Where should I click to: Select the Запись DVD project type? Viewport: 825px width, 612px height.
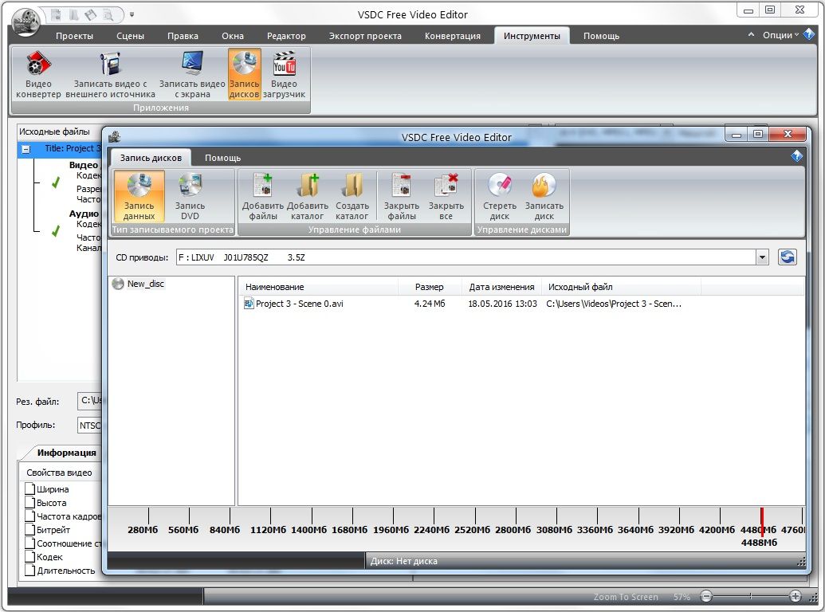click(190, 195)
